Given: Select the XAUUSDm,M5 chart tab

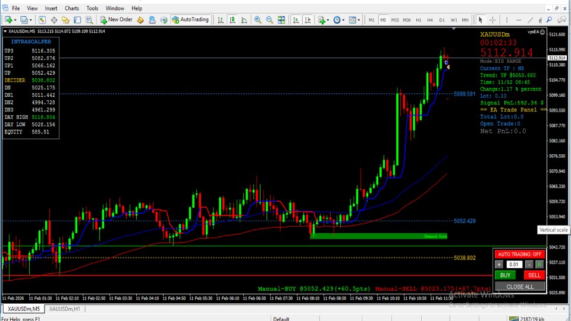Looking at the screenshot, I should pos(24,309).
